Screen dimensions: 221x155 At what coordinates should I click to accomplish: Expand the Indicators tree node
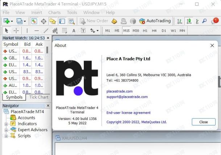pyautogui.click(x=6, y=124)
